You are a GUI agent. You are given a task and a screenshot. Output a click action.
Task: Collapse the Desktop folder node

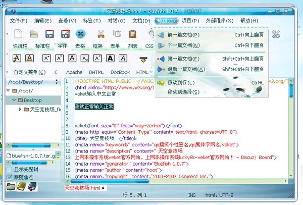tap(14, 100)
